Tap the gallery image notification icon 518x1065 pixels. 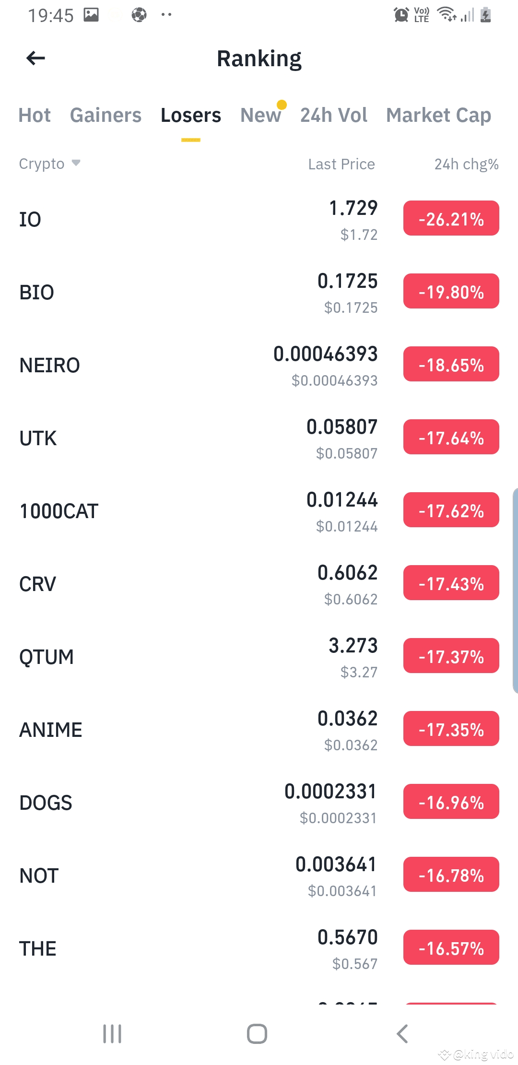(91, 15)
